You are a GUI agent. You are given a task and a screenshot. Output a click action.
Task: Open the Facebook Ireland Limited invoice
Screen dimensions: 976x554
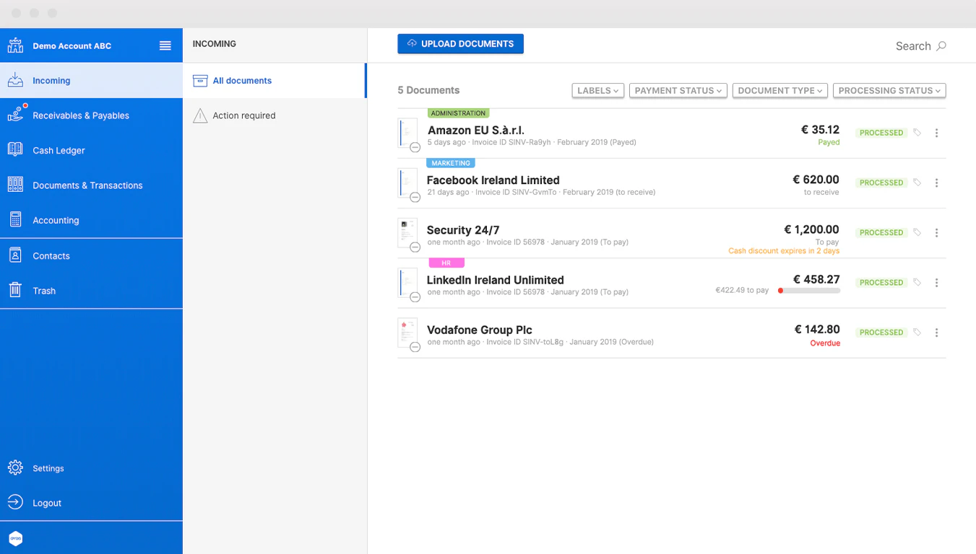[493, 180]
